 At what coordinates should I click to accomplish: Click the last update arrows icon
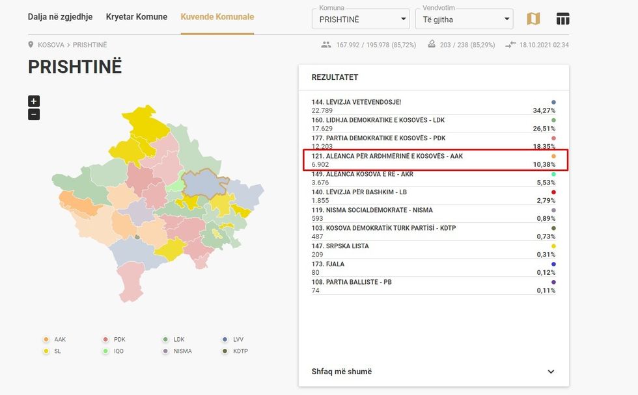510,45
